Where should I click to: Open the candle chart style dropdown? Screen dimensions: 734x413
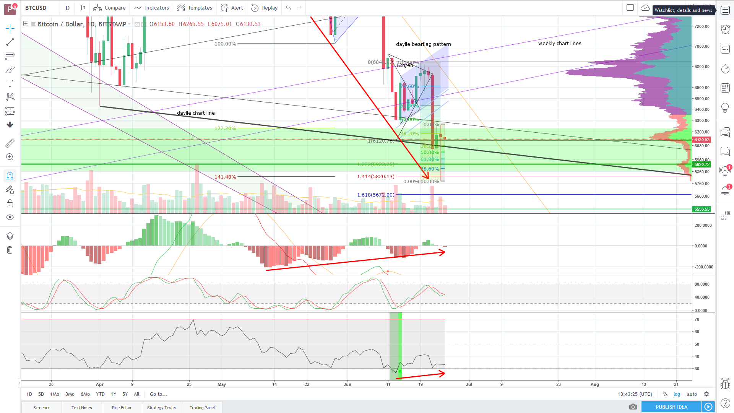point(82,8)
